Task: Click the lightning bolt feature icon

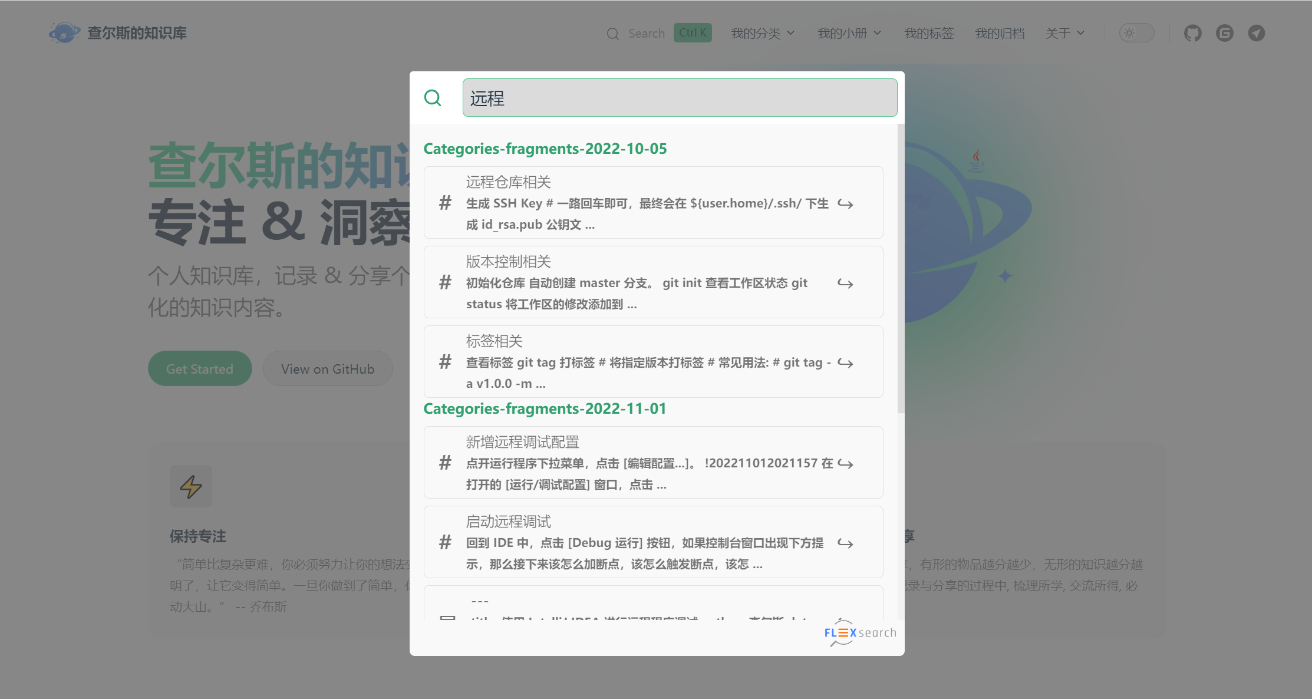Action: tap(190, 487)
